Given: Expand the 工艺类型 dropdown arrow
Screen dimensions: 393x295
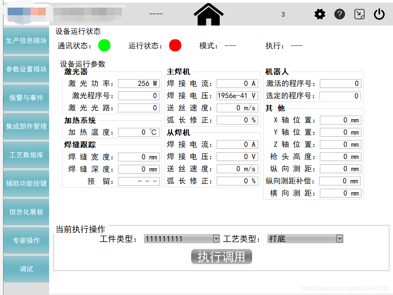Looking at the screenshot, I should 339,239.
